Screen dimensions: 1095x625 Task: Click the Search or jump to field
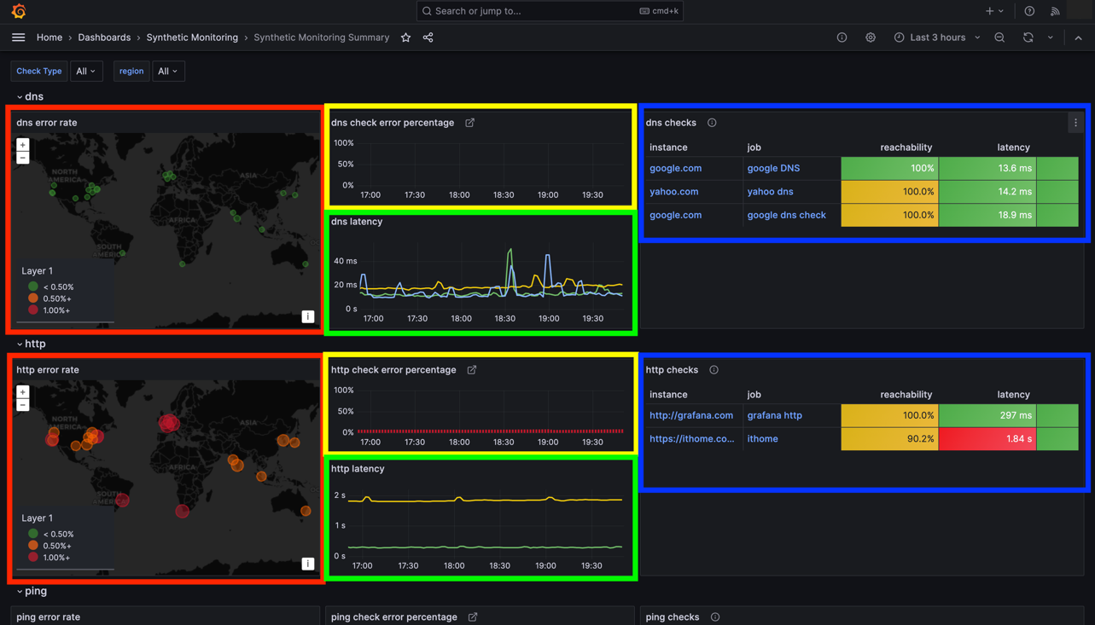(550, 11)
